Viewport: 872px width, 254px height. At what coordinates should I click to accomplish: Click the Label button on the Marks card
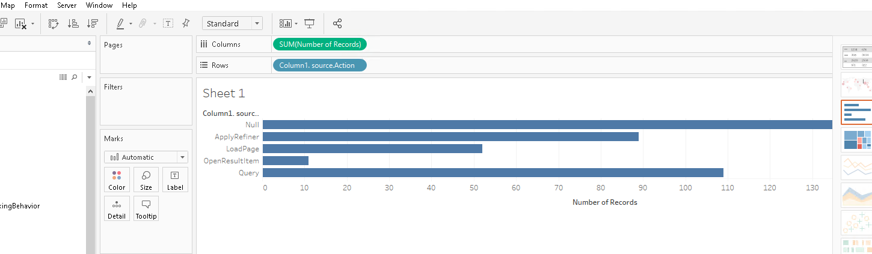175,180
